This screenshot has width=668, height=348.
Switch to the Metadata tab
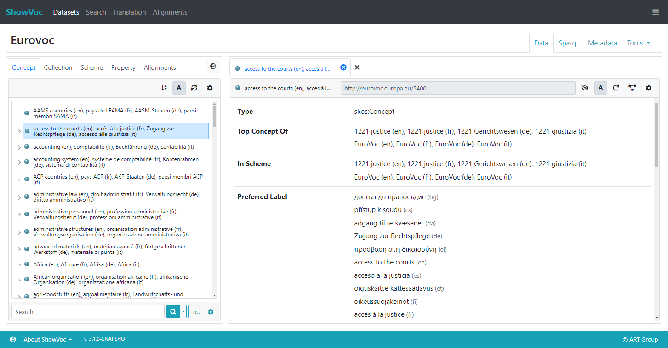click(602, 43)
